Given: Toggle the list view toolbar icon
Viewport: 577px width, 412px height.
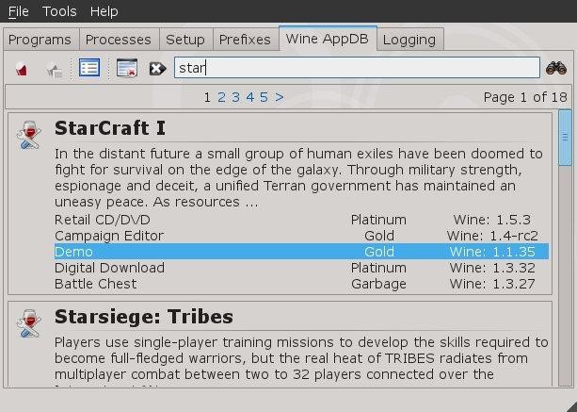Looking at the screenshot, I should 89,68.
